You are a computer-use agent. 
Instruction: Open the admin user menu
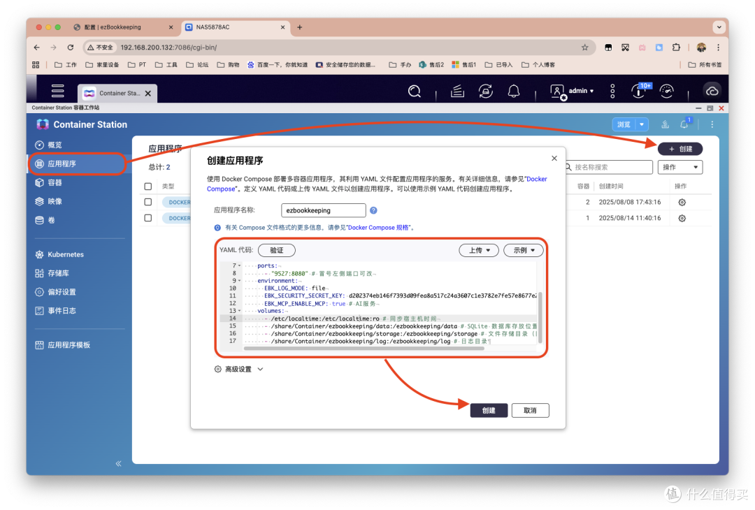click(x=572, y=91)
